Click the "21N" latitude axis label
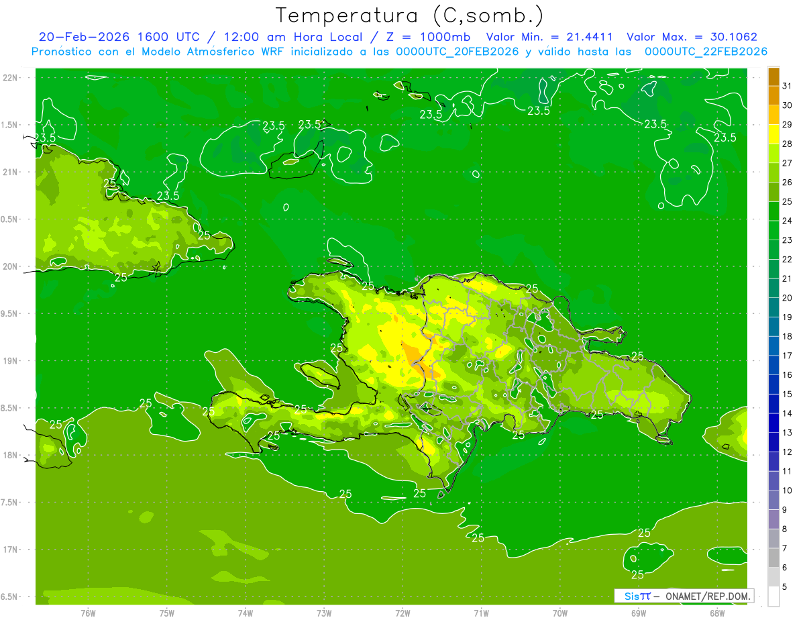The height and width of the screenshot is (622, 805). click(10, 172)
